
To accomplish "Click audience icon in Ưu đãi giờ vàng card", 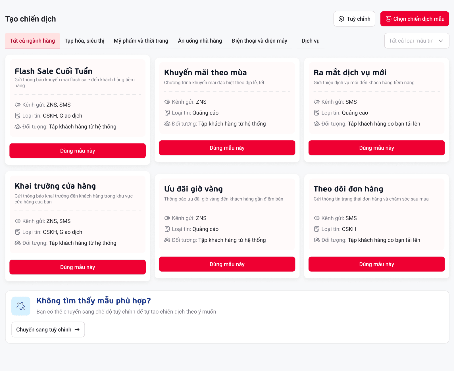I will pos(167,240).
